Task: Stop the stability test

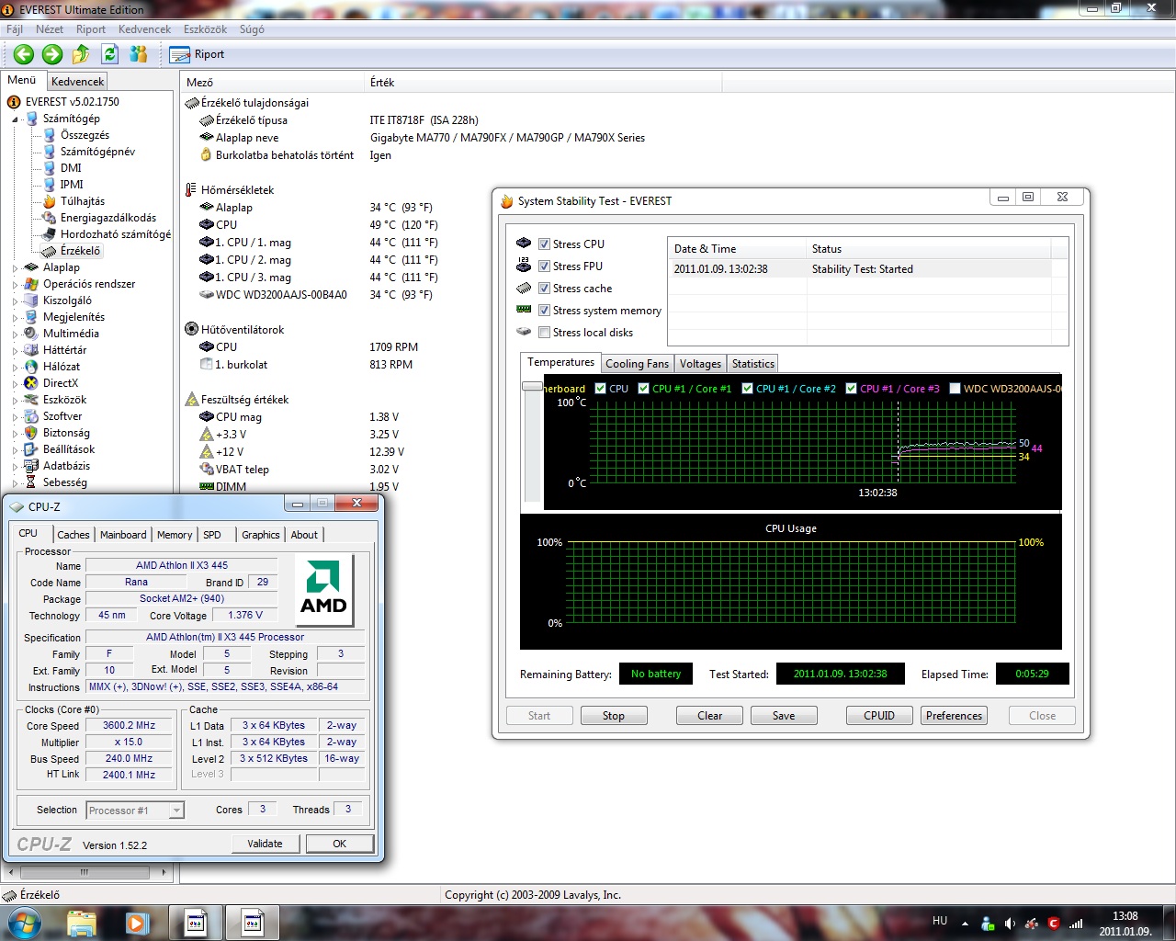Action: 614,716
